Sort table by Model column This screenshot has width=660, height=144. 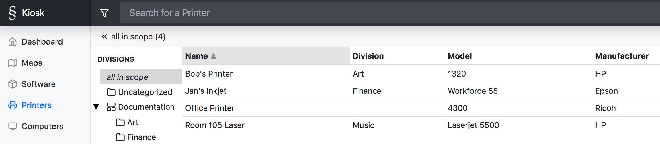(x=460, y=56)
